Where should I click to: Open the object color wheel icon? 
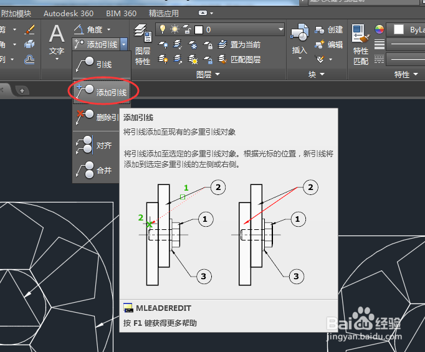379,29
